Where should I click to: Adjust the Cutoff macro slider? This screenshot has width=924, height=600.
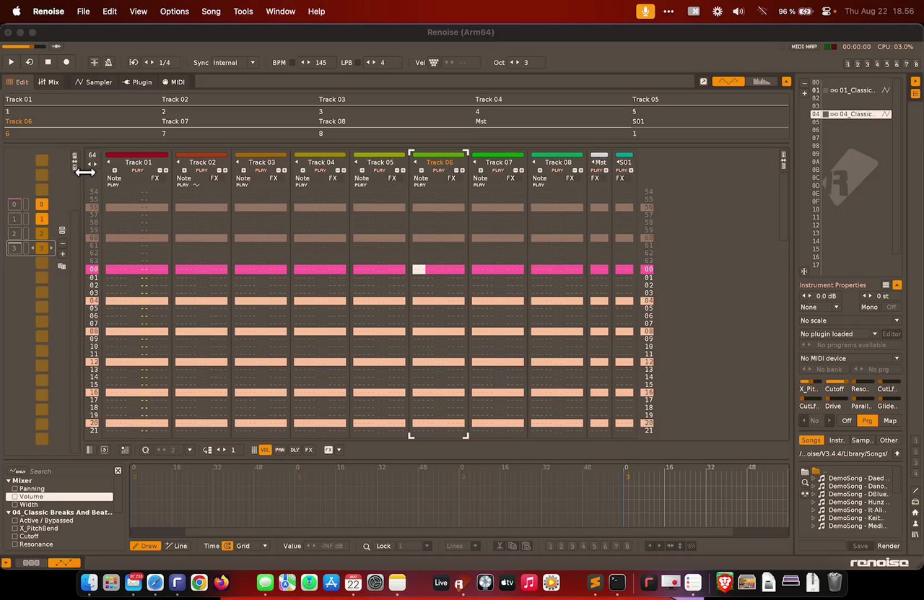point(835,381)
